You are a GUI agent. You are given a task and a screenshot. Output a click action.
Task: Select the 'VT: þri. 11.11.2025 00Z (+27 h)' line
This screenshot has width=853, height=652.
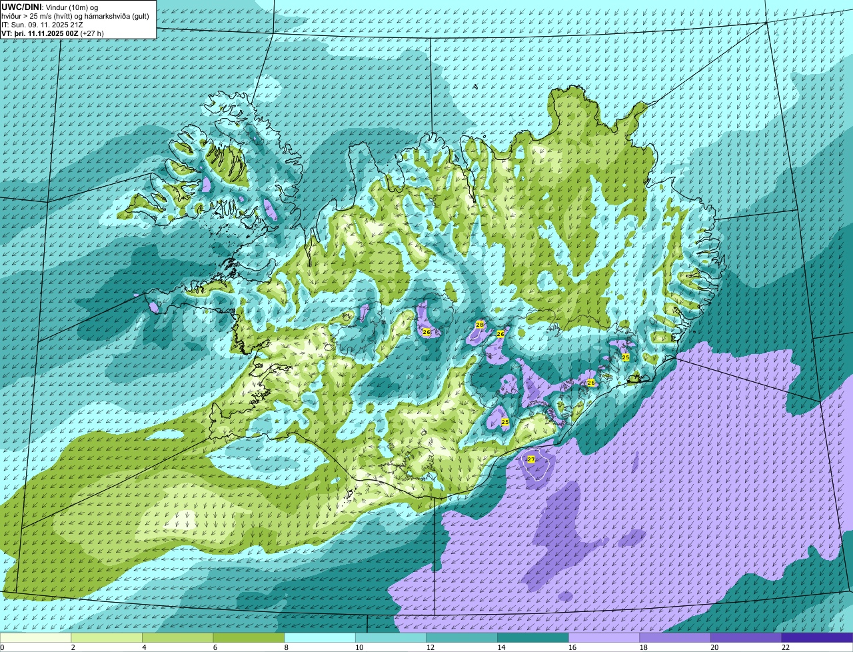[x=53, y=33]
